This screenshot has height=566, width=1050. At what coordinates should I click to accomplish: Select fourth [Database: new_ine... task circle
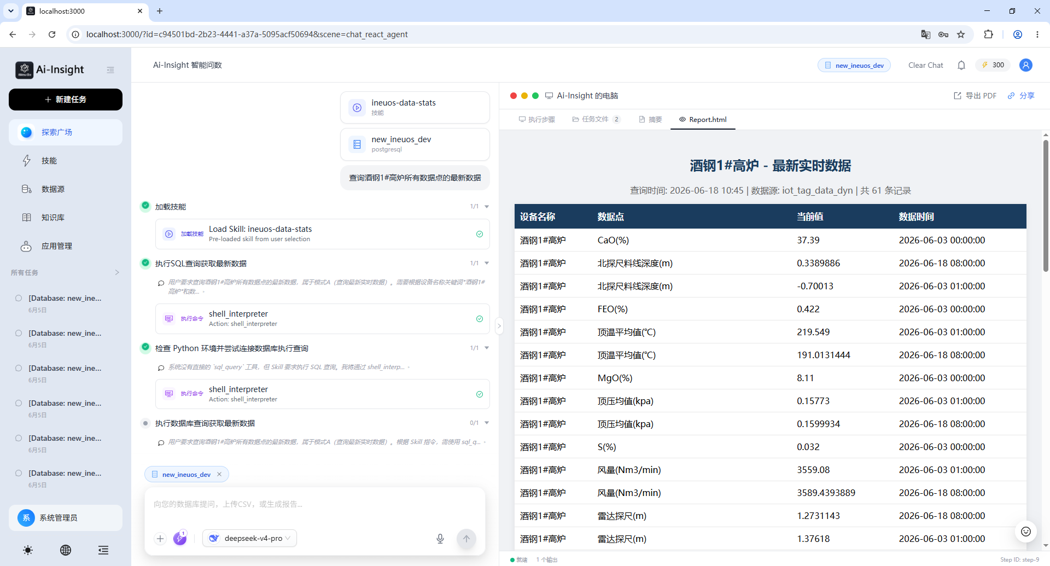(x=19, y=403)
